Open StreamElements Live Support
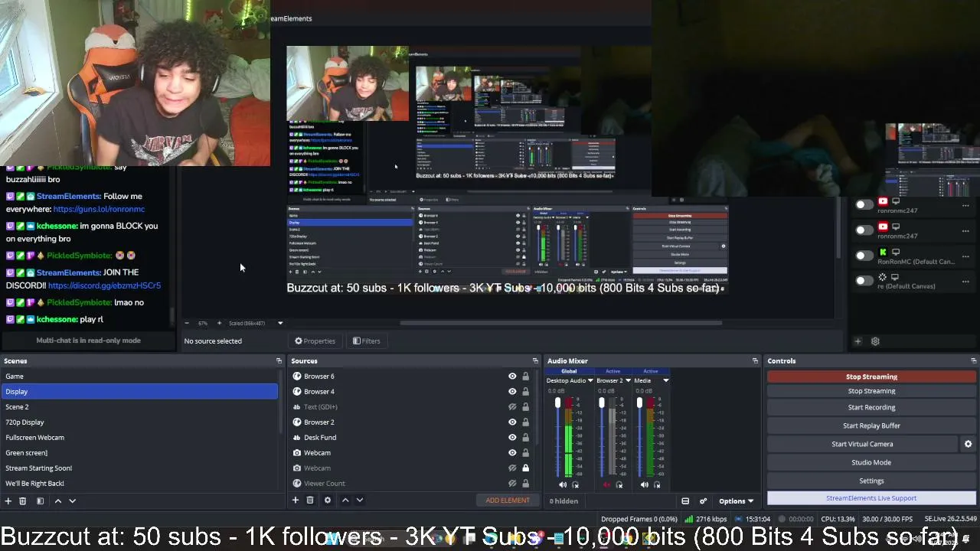Image resolution: width=980 pixels, height=551 pixels. [871, 498]
